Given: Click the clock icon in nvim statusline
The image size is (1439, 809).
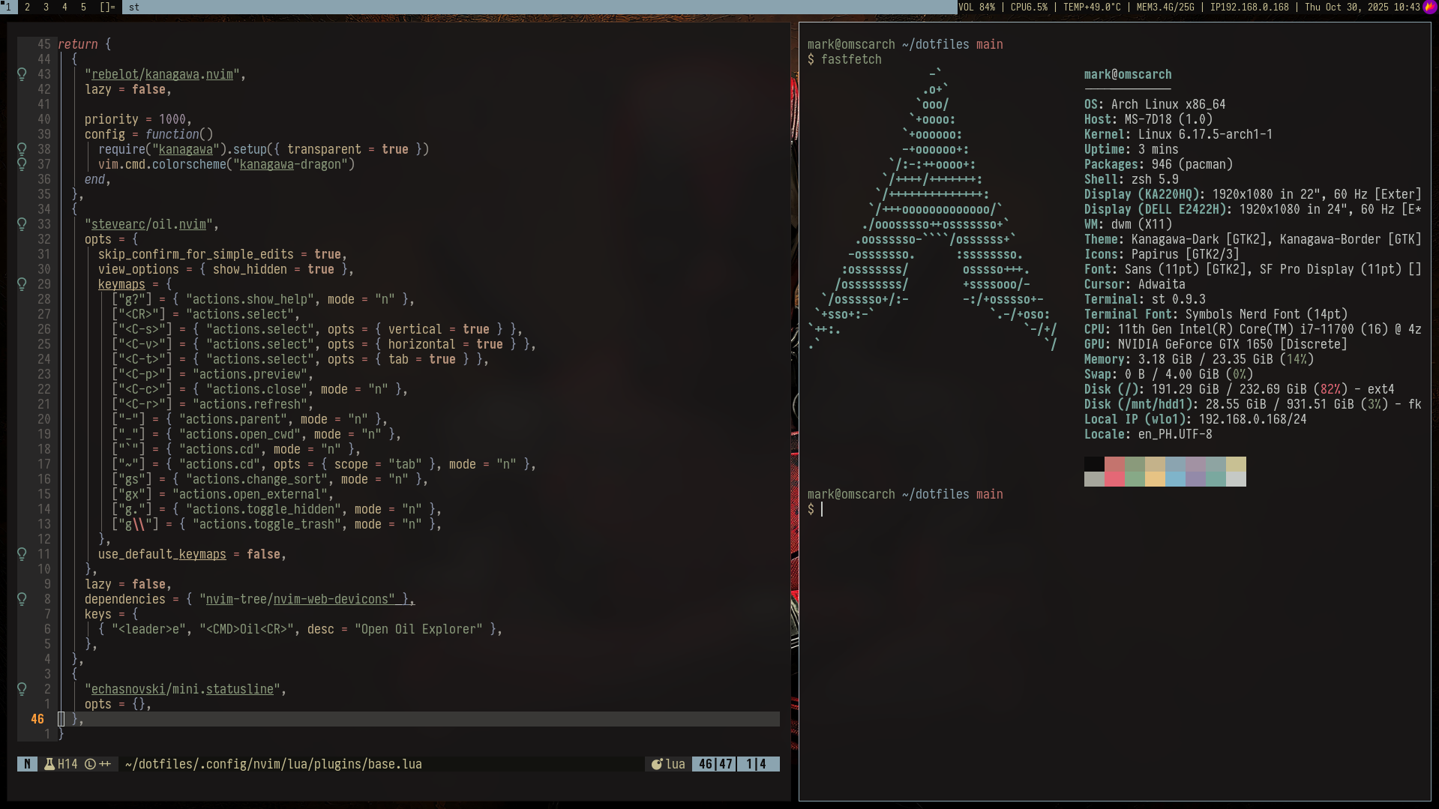Looking at the screenshot, I should (x=90, y=764).
